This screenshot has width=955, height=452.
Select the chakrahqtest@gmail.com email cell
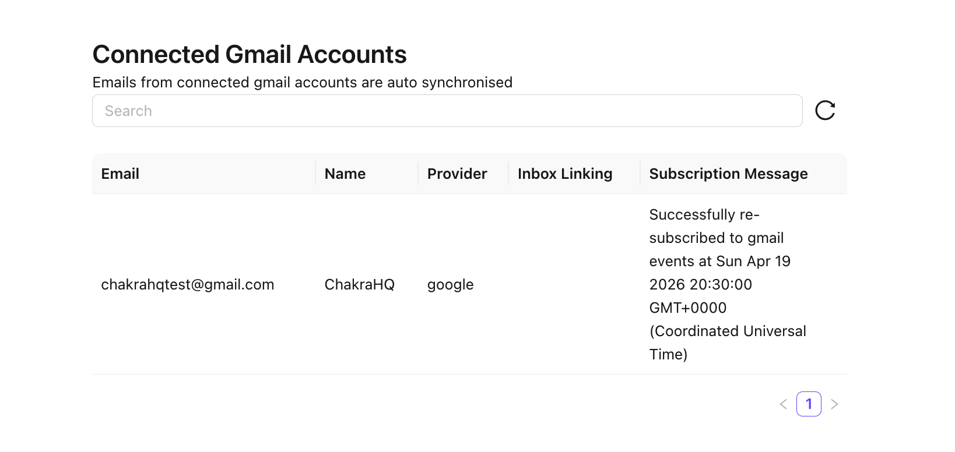(x=188, y=284)
